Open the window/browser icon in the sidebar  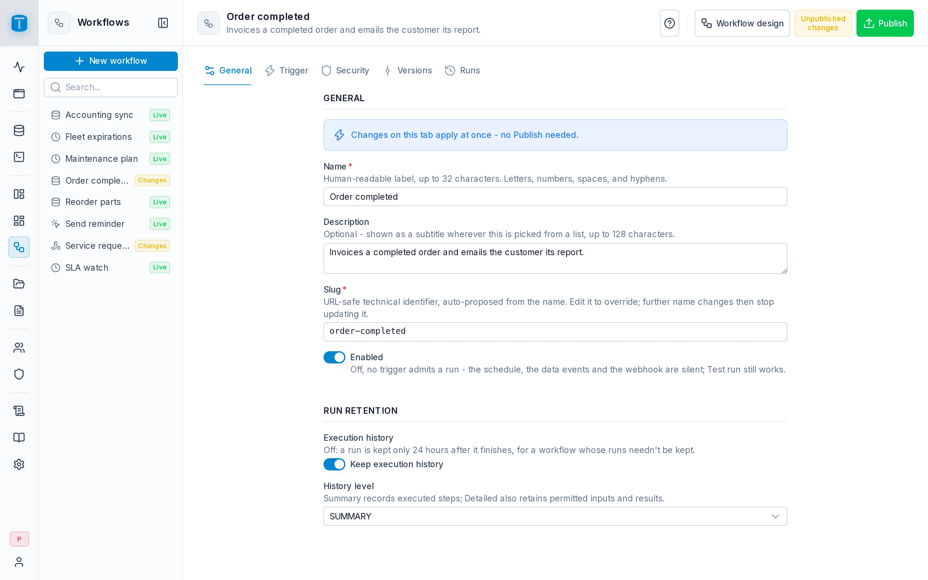[19, 93]
